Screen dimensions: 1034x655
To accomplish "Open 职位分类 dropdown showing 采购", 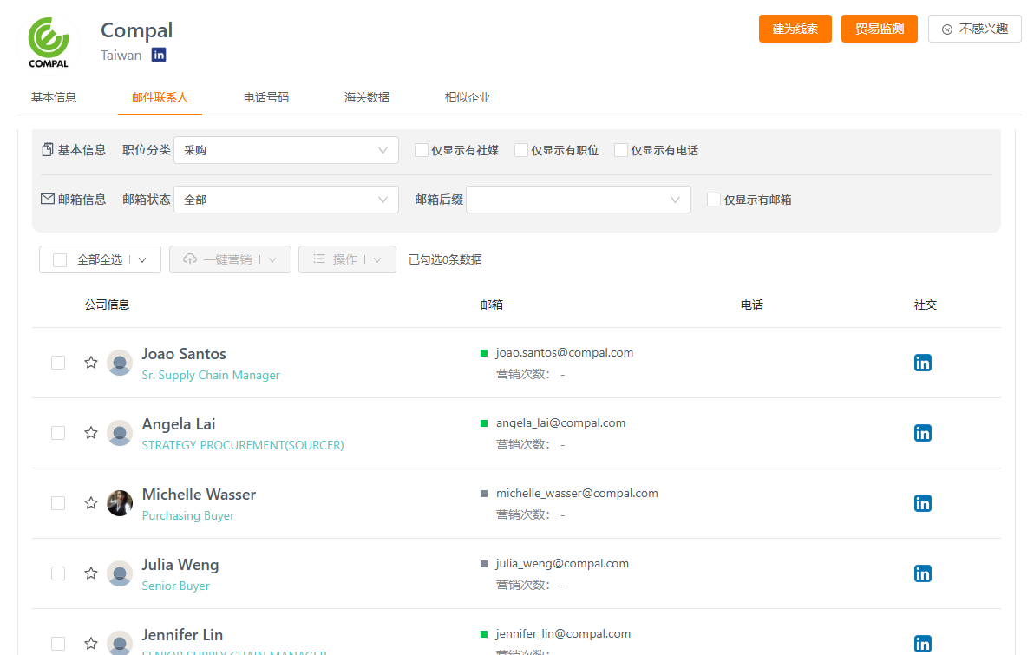I will coord(286,150).
